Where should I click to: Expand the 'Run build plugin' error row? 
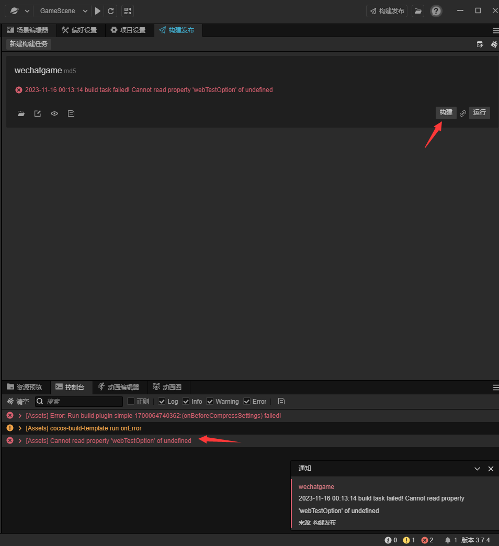(20, 415)
